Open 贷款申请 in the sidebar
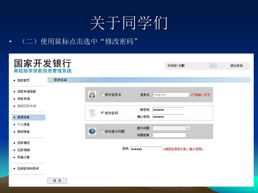The image size is (258, 193). (23, 99)
